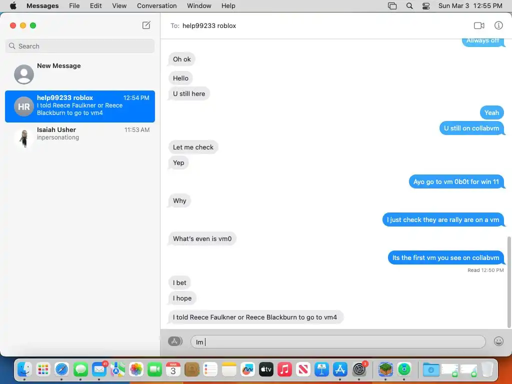
Task: Click the Search magnifier icon in sidebar
Action: pyautogui.click(x=12, y=46)
